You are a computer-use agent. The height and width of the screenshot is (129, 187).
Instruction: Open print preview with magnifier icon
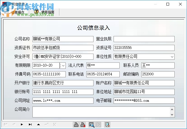click(92, 125)
